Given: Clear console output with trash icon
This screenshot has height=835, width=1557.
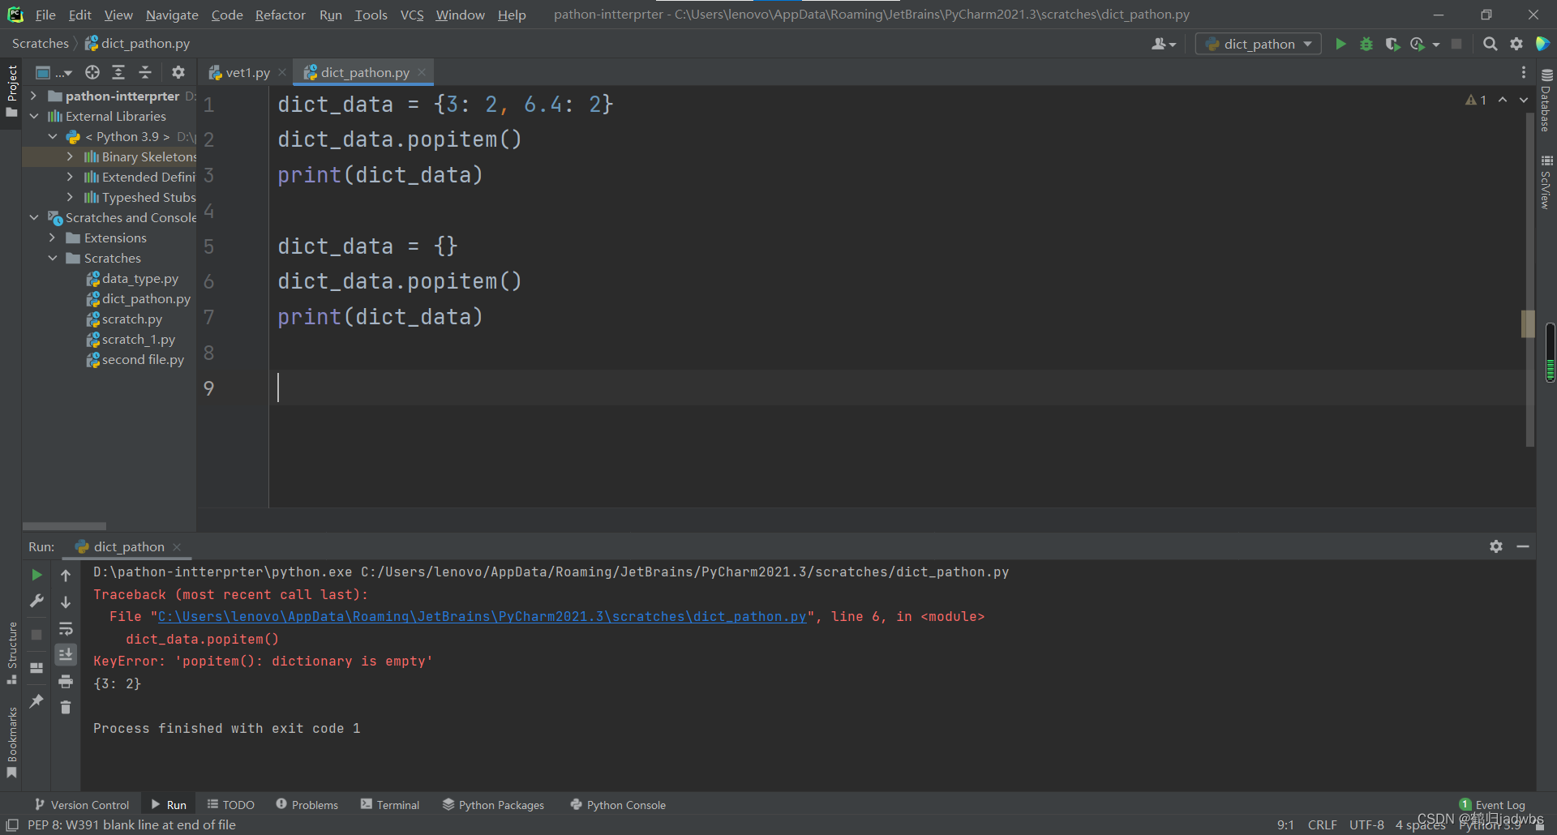Looking at the screenshot, I should tap(66, 708).
